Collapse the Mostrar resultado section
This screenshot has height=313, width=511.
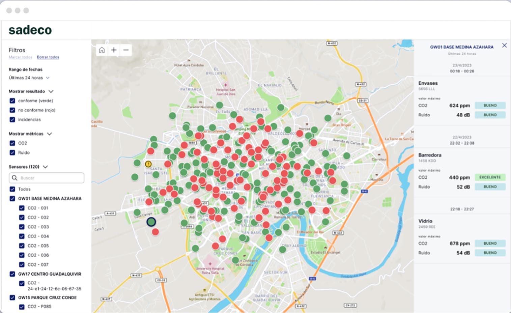51,91
